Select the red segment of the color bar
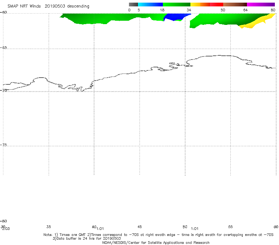Image resolution: width=279 pixels, height=245 pixels. [216, 5]
